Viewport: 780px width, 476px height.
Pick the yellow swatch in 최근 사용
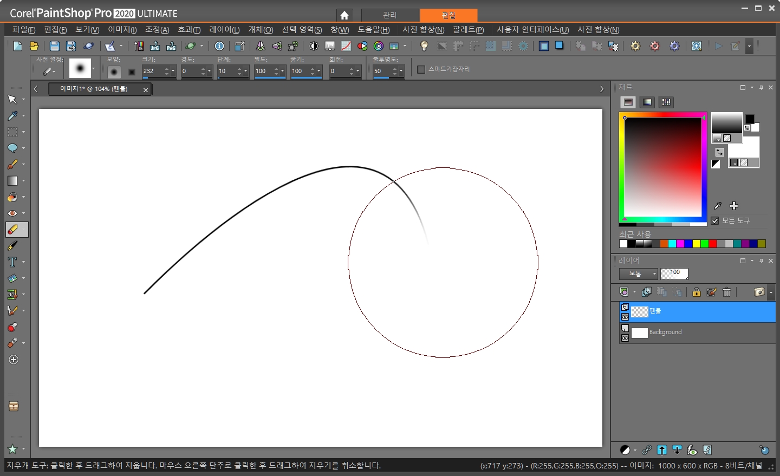[697, 244]
